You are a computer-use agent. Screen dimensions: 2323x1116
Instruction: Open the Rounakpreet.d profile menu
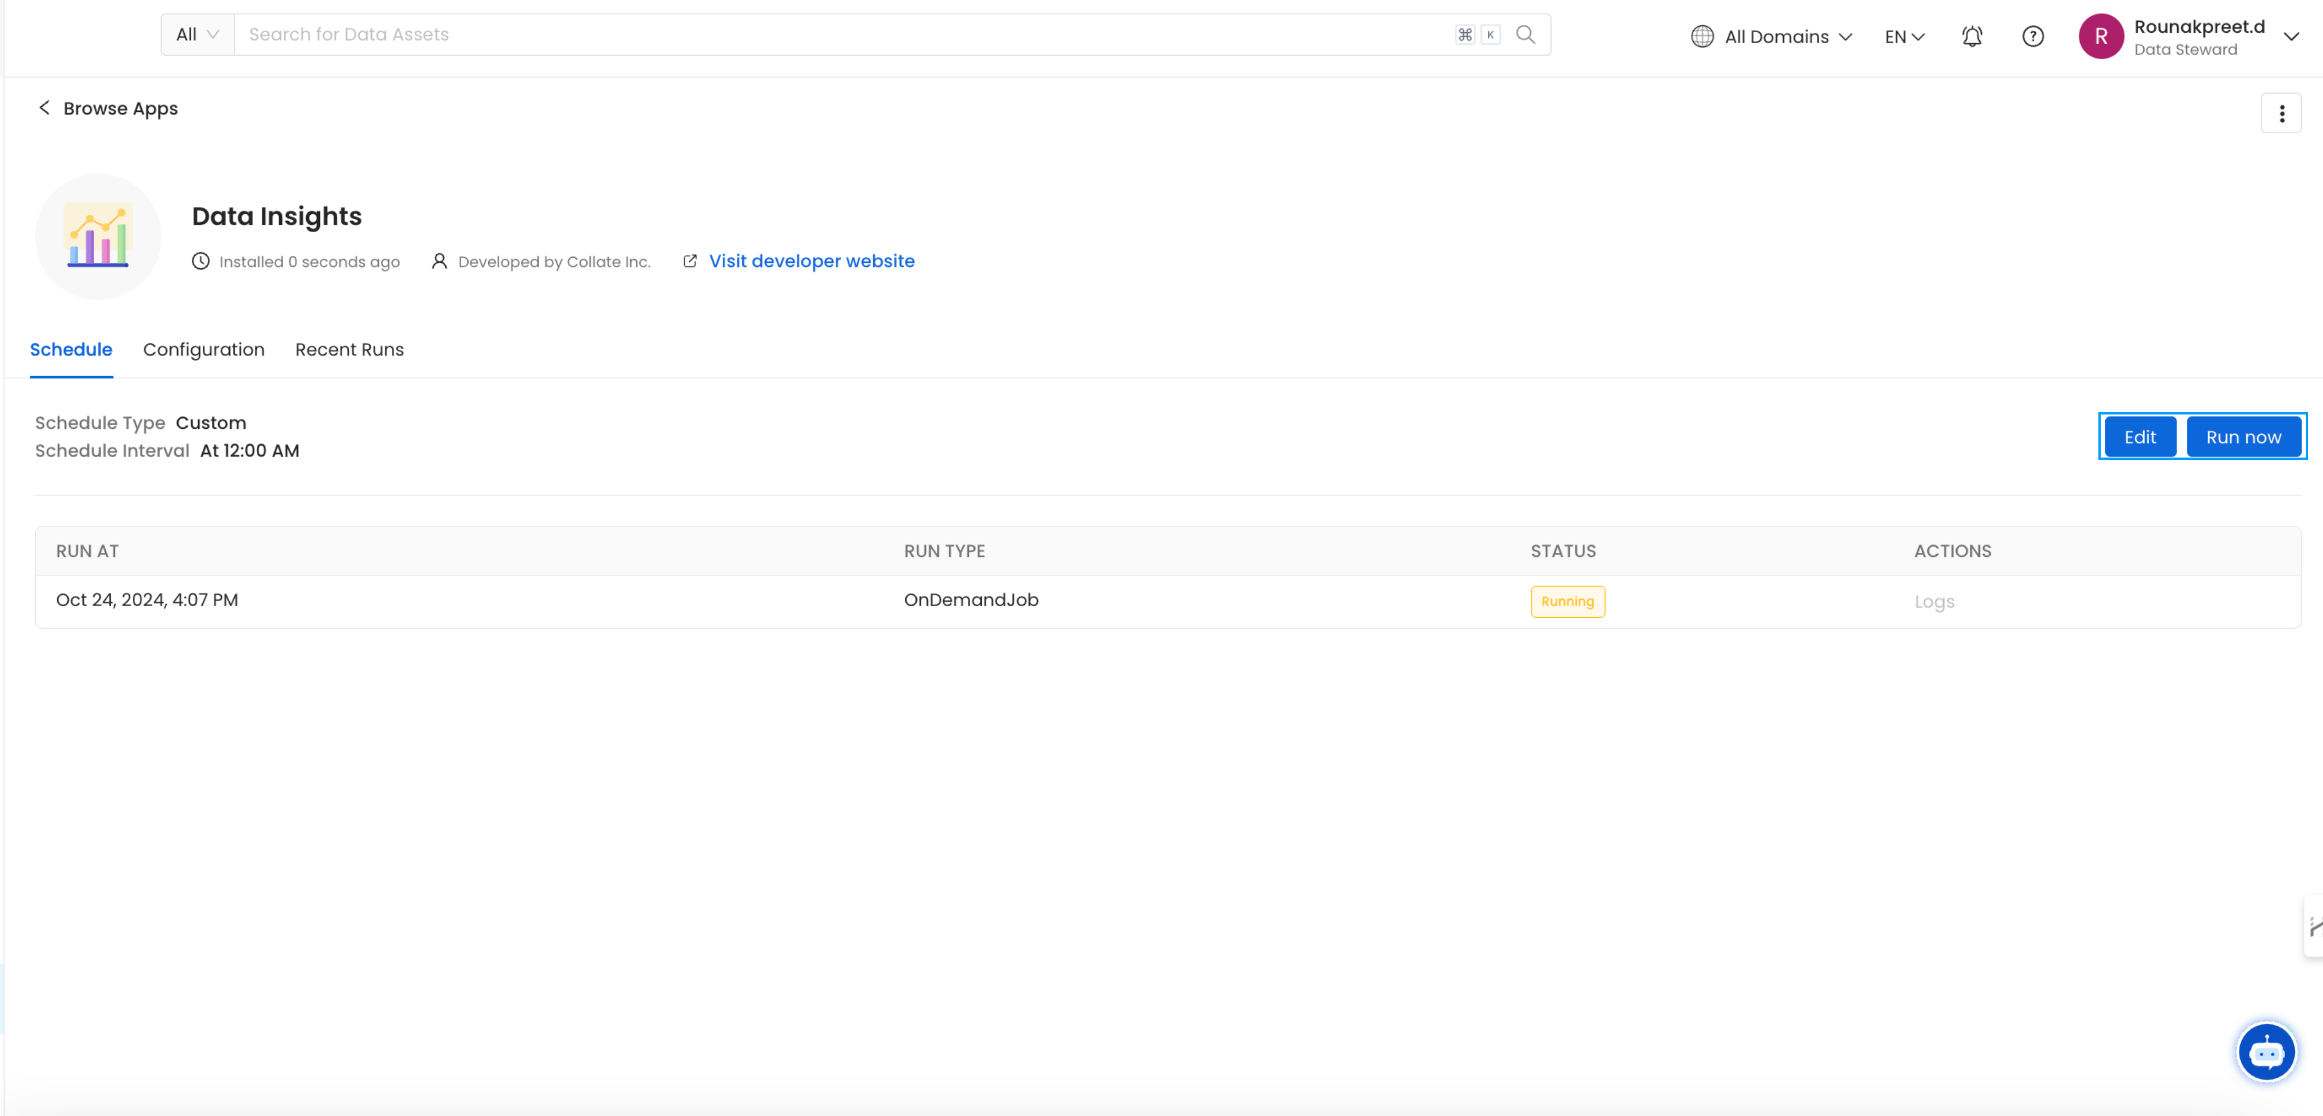pyautogui.click(x=2200, y=36)
